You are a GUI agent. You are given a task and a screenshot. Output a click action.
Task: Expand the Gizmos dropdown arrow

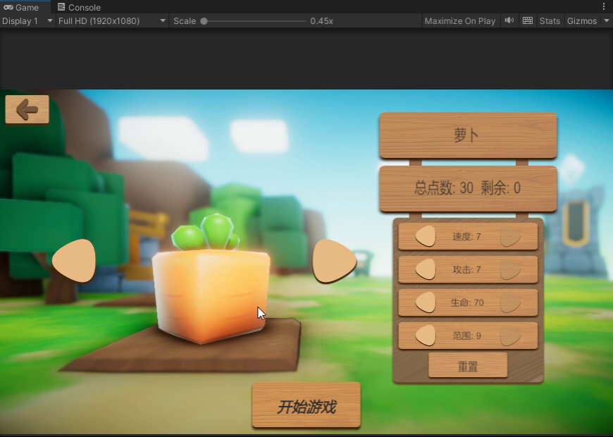point(607,20)
